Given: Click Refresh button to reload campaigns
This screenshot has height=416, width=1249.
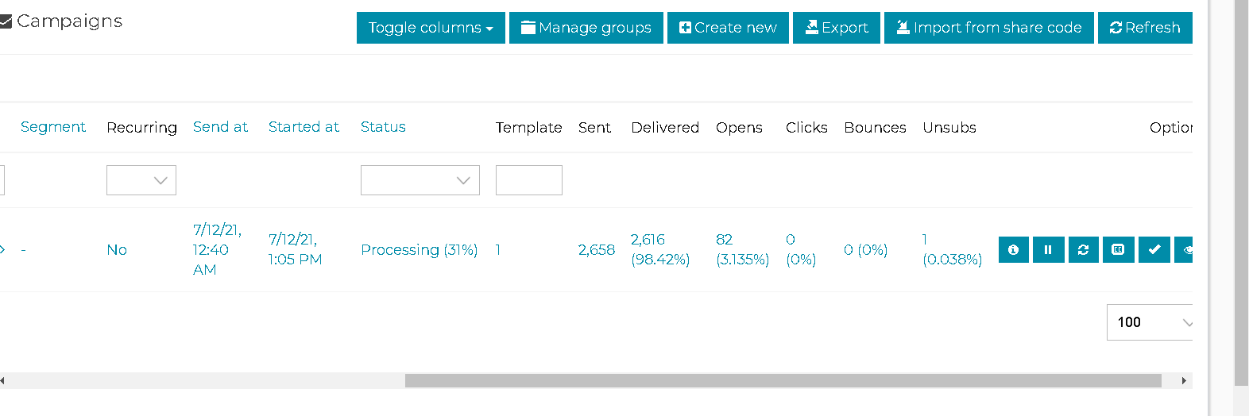Looking at the screenshot, I should 1145,28.
